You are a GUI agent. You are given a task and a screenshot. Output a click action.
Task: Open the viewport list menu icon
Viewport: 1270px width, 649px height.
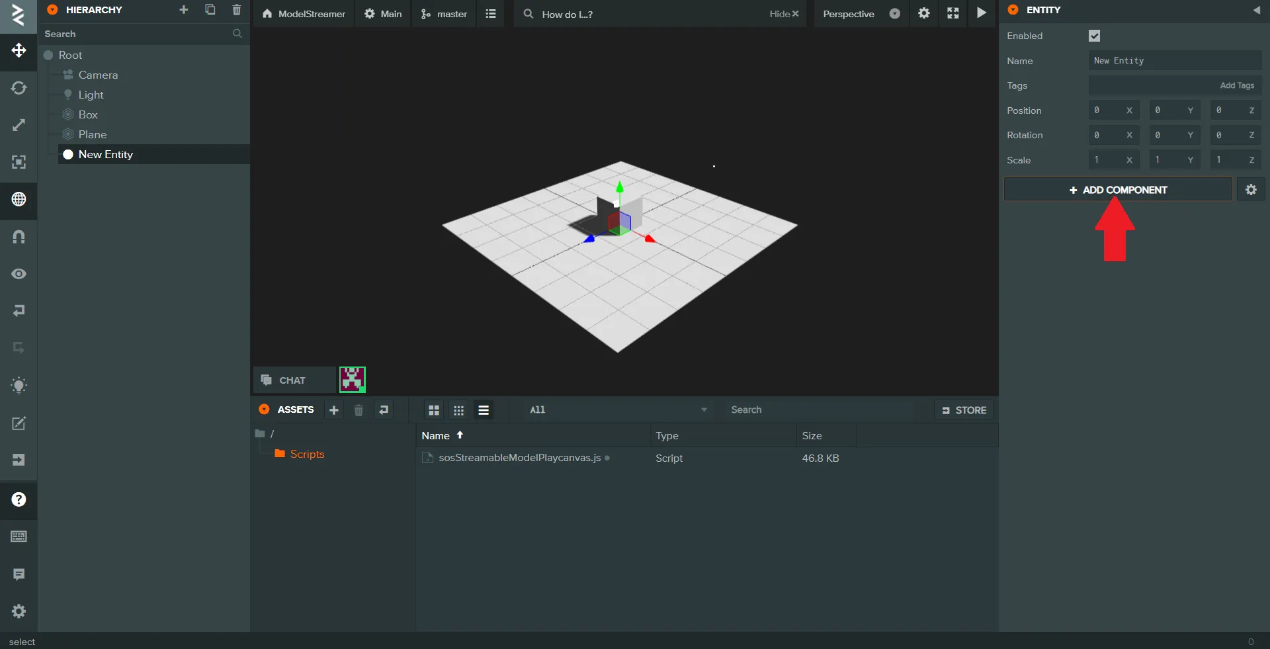491,14
